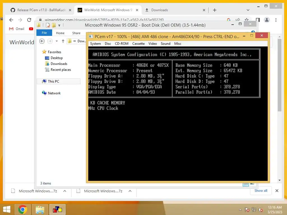
Task: Open the File tab in Explorer ribbon
Action: [44, 33]
